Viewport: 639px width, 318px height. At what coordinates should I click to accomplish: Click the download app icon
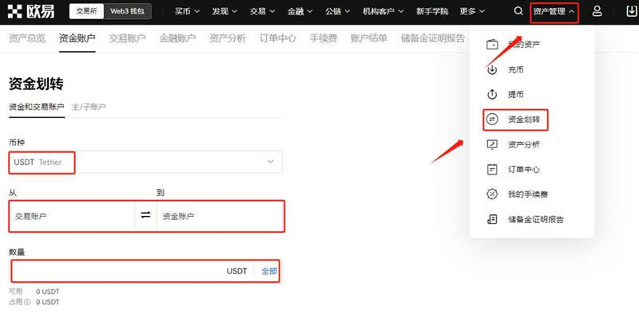630,11
